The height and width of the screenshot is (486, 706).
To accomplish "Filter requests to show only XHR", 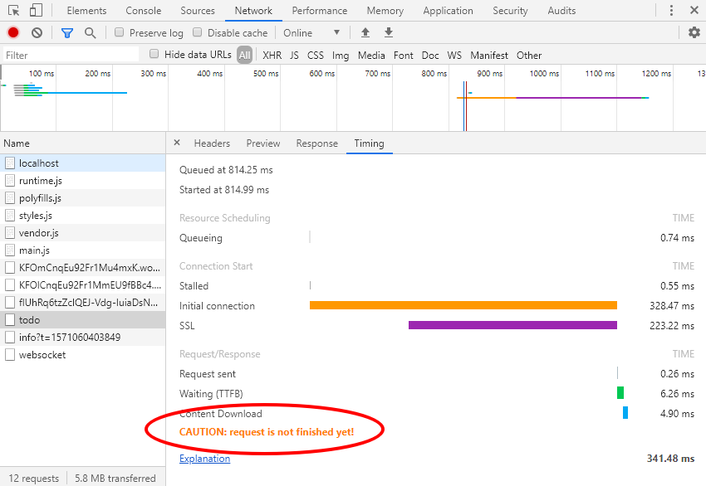I will (x=272, y=55).
